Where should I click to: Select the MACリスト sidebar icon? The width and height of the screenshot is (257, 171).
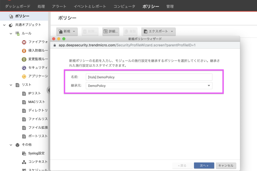coord(24,102)
